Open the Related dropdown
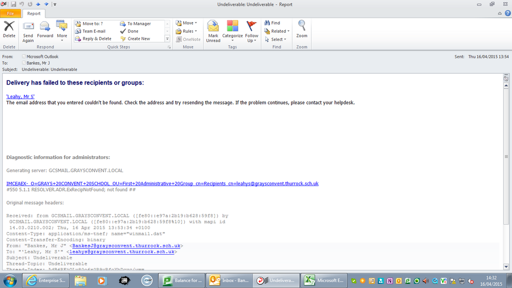The height and width of the screenshot is (288, 512). click(277, 31)
